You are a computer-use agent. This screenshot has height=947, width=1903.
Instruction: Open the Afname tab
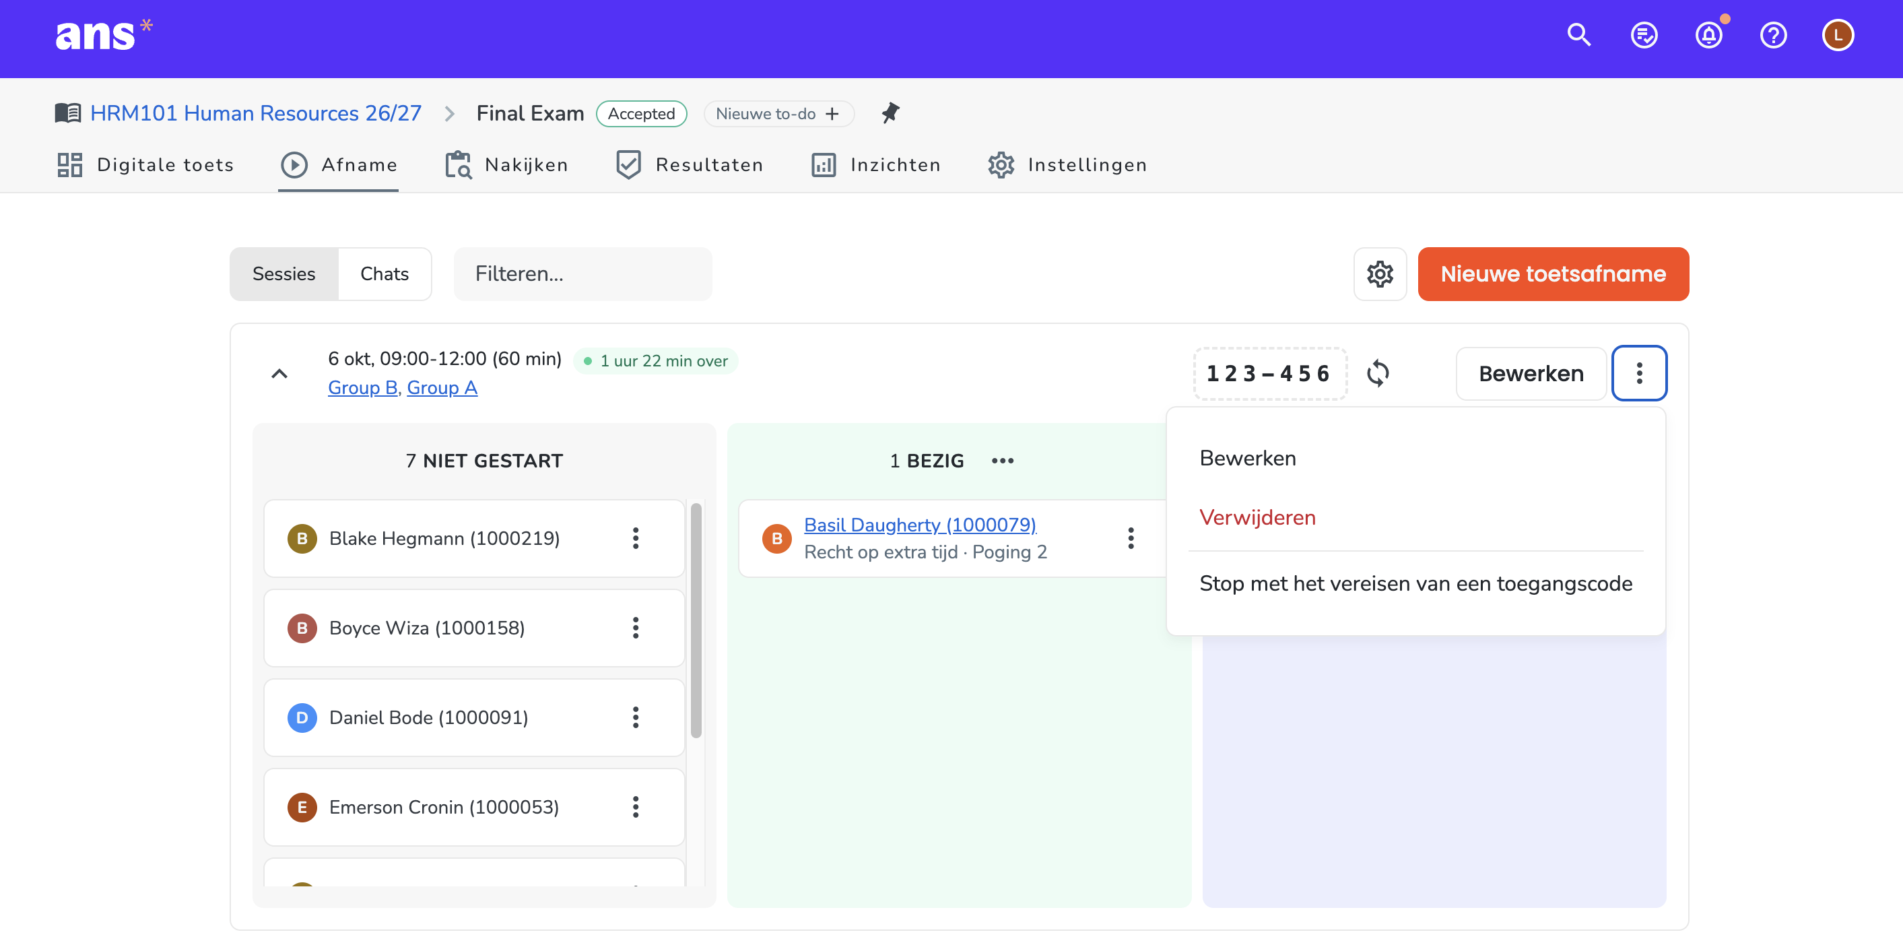339,165
